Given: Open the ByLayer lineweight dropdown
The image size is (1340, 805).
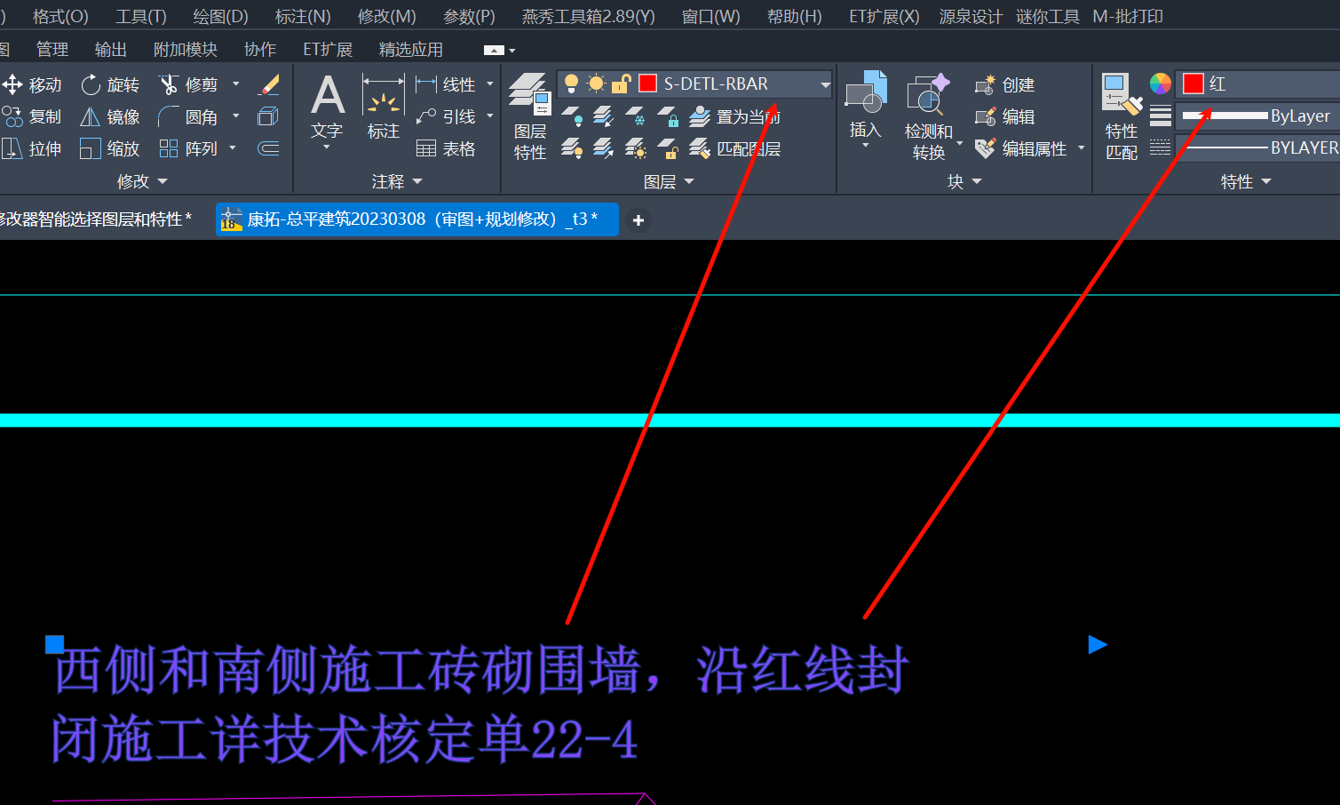Looking at the screenshot, I should (1257, 116).
